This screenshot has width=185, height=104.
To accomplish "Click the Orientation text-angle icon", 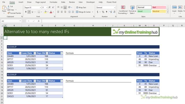I will 69,7.
